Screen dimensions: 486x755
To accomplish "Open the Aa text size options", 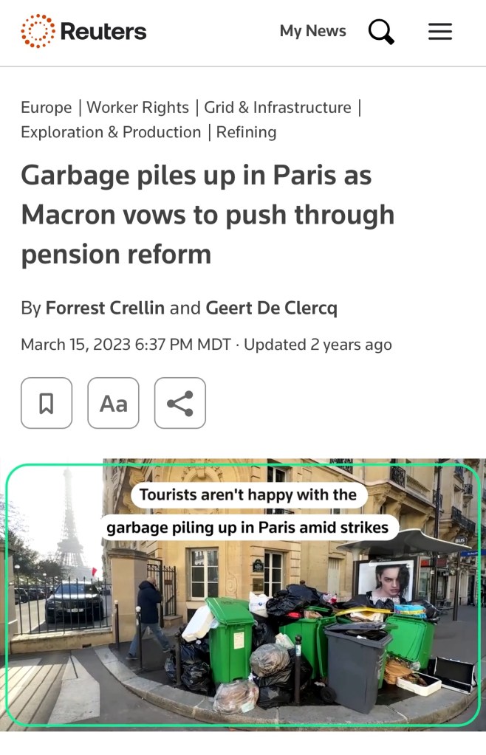I will tap(113, 403).
